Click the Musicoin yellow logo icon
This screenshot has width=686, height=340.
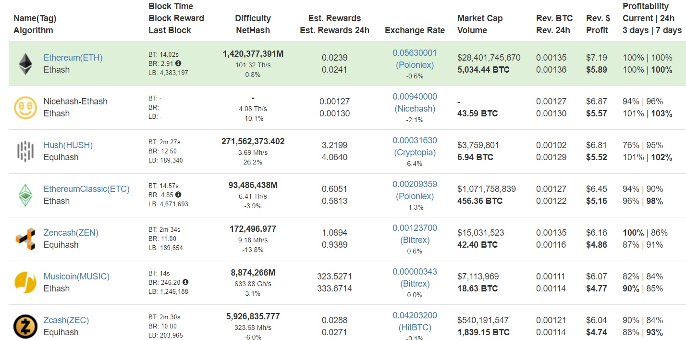click(x=25, y=283)
